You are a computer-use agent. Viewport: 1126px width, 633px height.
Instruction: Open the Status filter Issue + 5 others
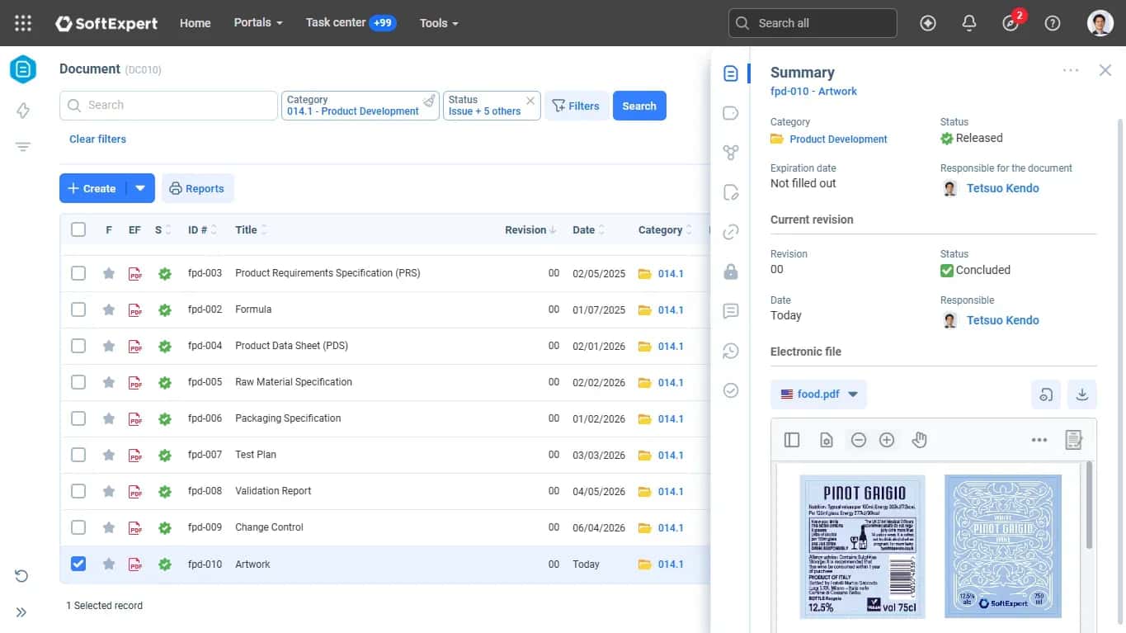[492, 106]
